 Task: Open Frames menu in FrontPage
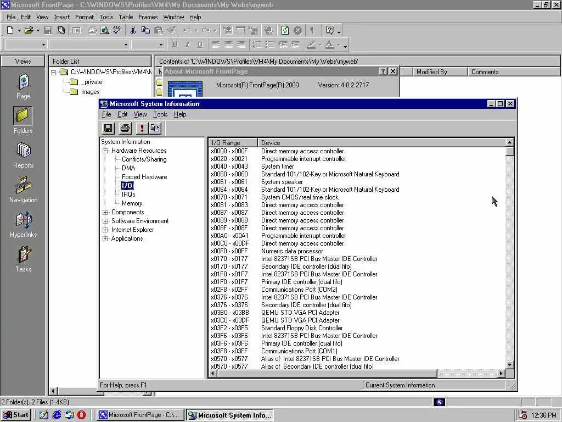[x=148, y=17]
